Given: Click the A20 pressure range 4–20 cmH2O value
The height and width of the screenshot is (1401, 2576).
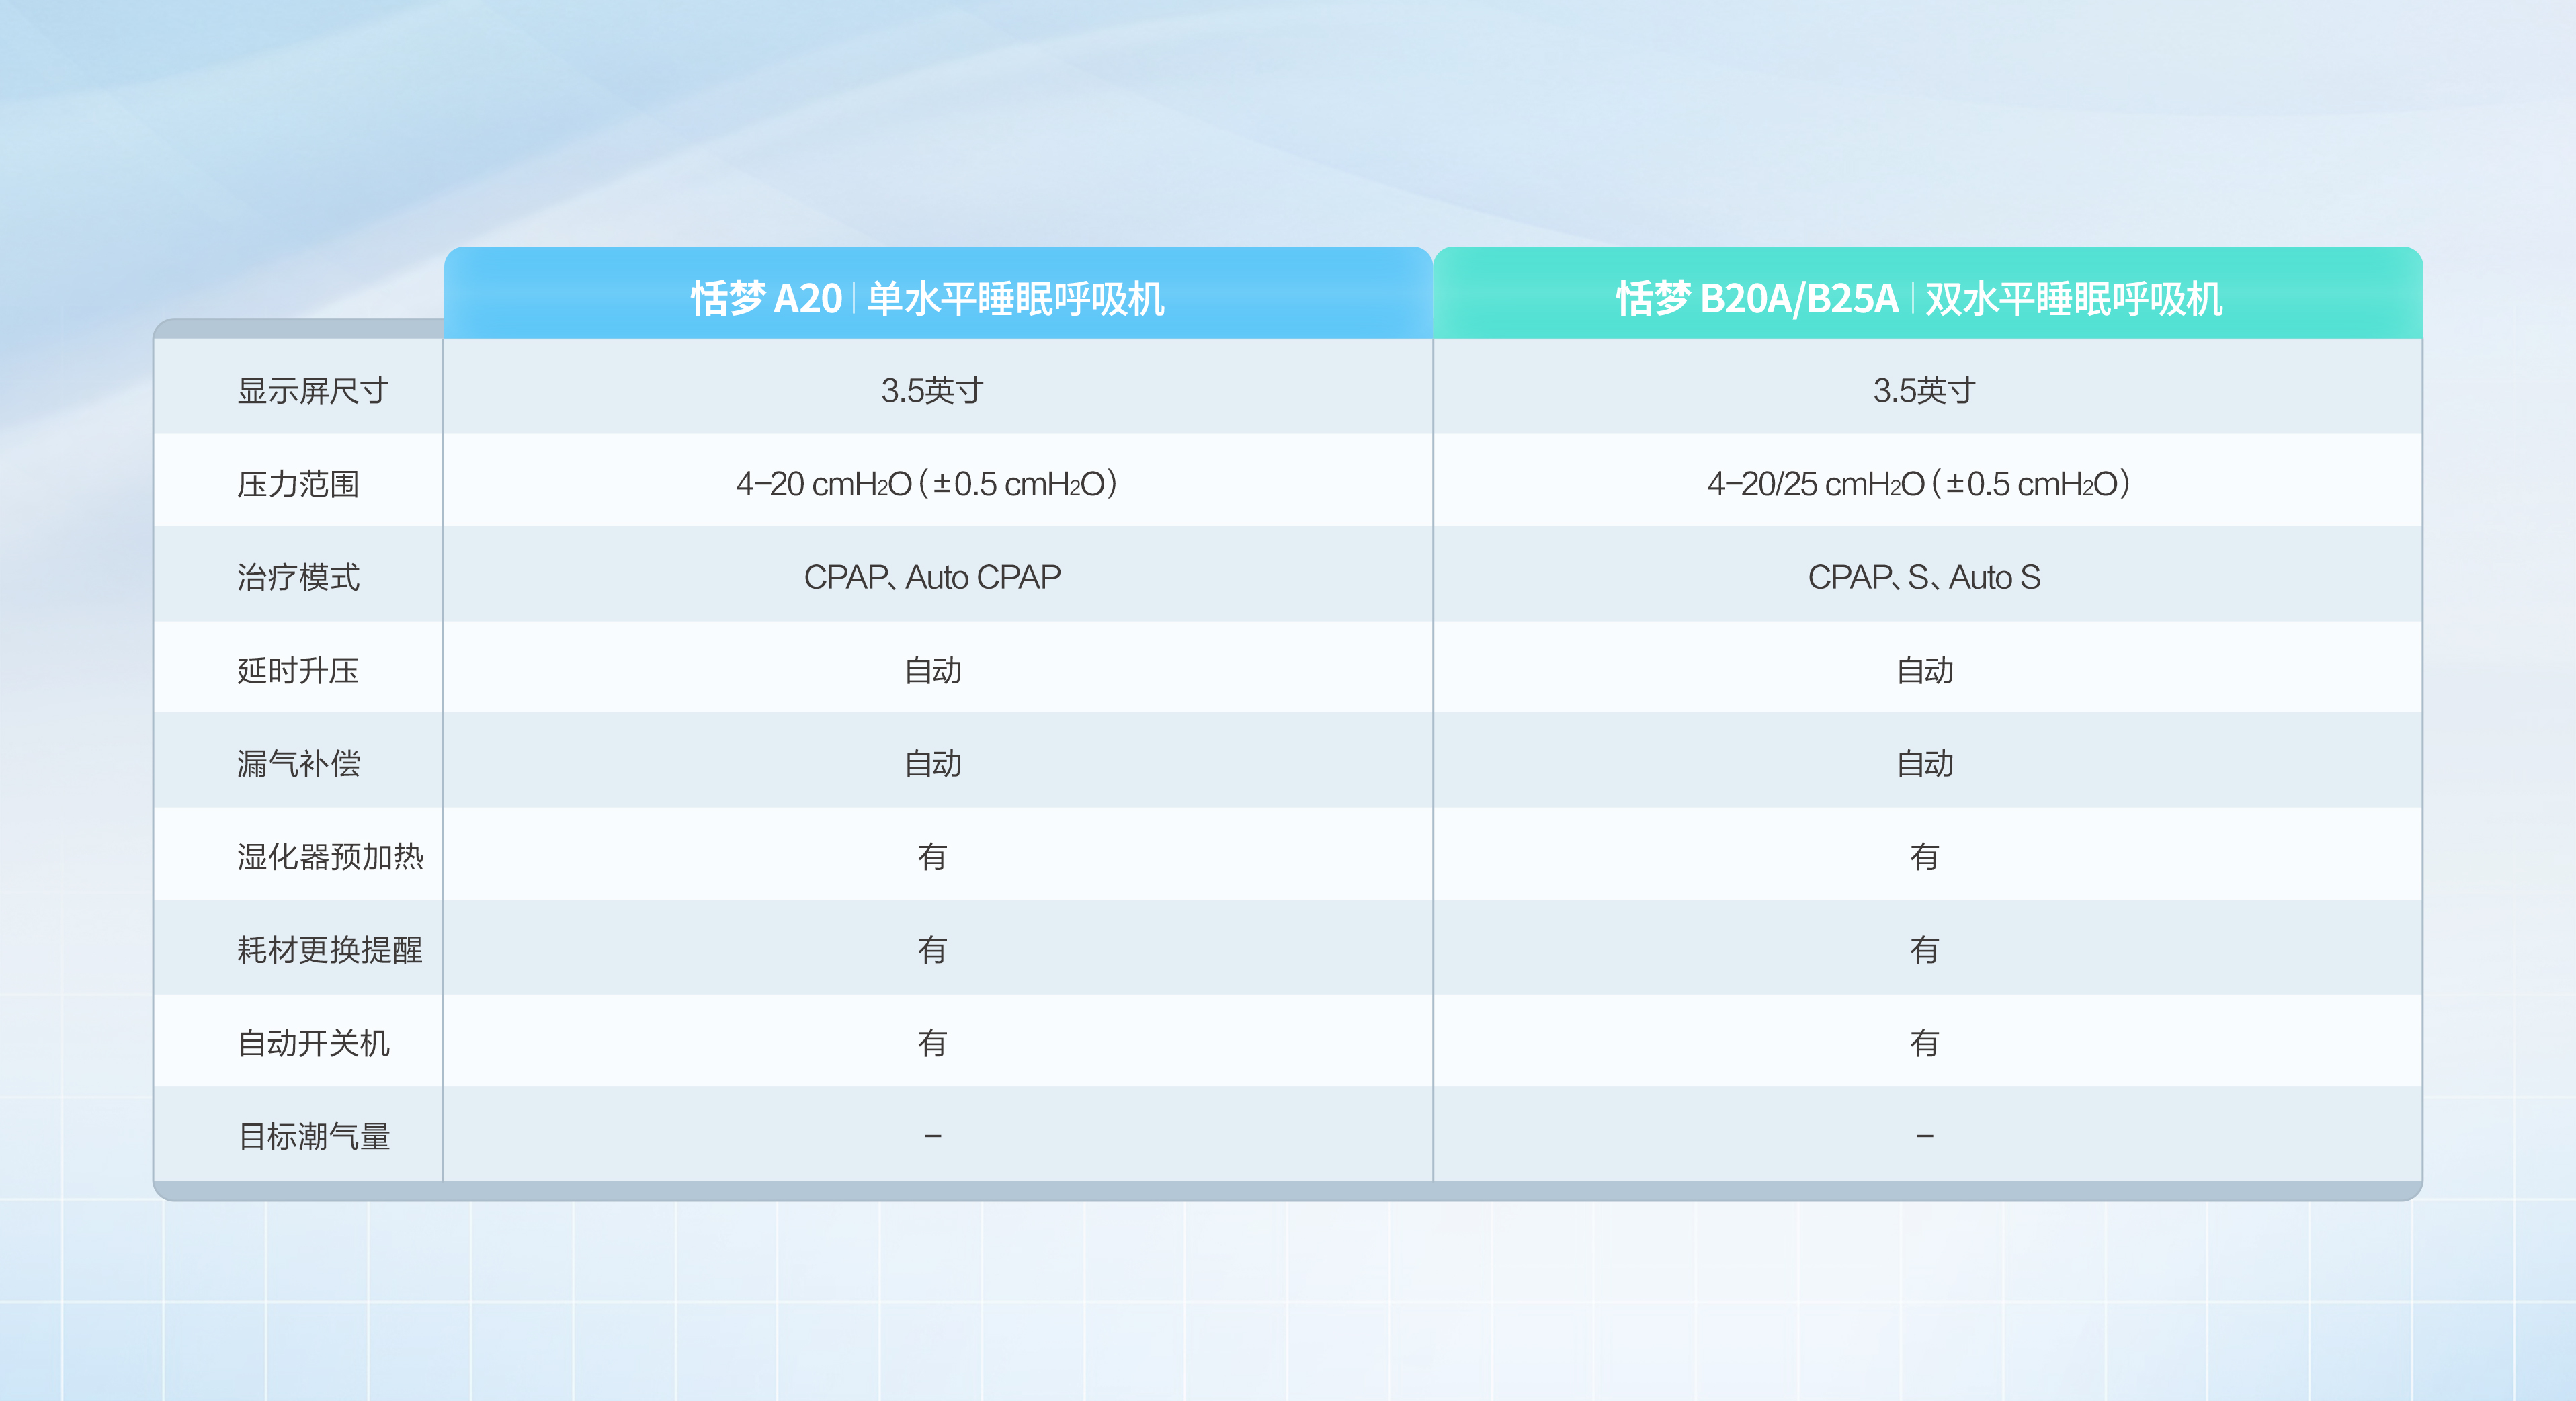Looking at the screenshot, I should [927, 484].
